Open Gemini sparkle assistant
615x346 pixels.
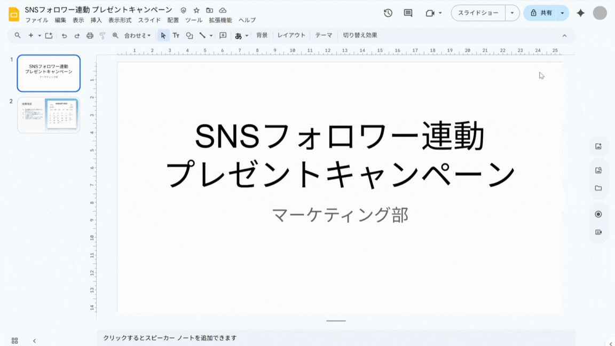pyautogui.click(x=581, y=13)
